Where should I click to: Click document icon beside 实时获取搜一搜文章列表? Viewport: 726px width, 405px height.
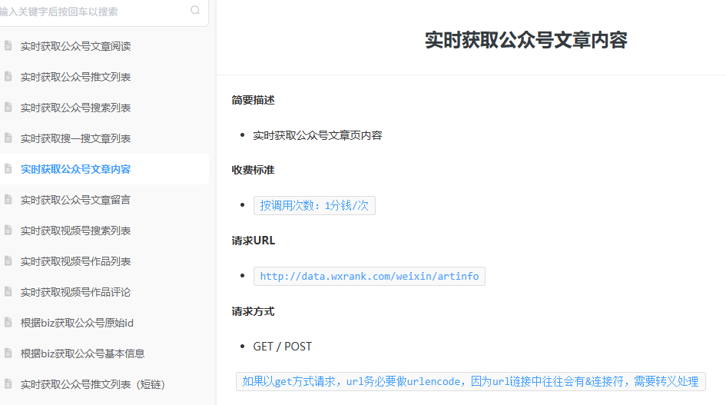8,138
